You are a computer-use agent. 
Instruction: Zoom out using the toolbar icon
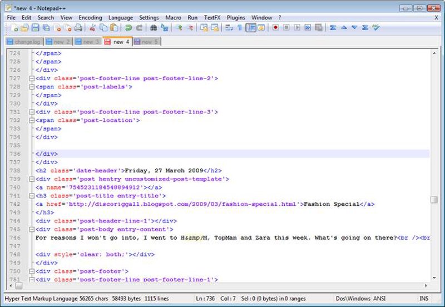pos(190,27)
